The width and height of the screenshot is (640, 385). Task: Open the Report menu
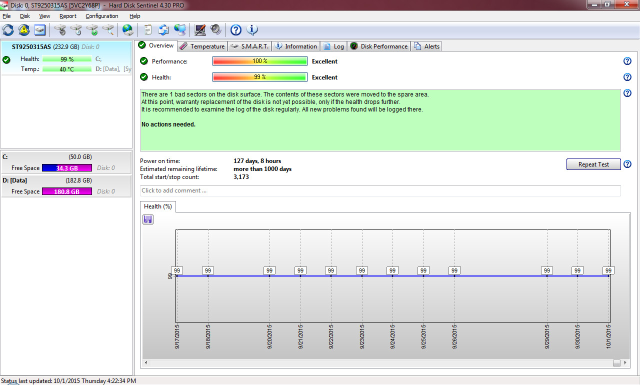(x=68, y=16)
